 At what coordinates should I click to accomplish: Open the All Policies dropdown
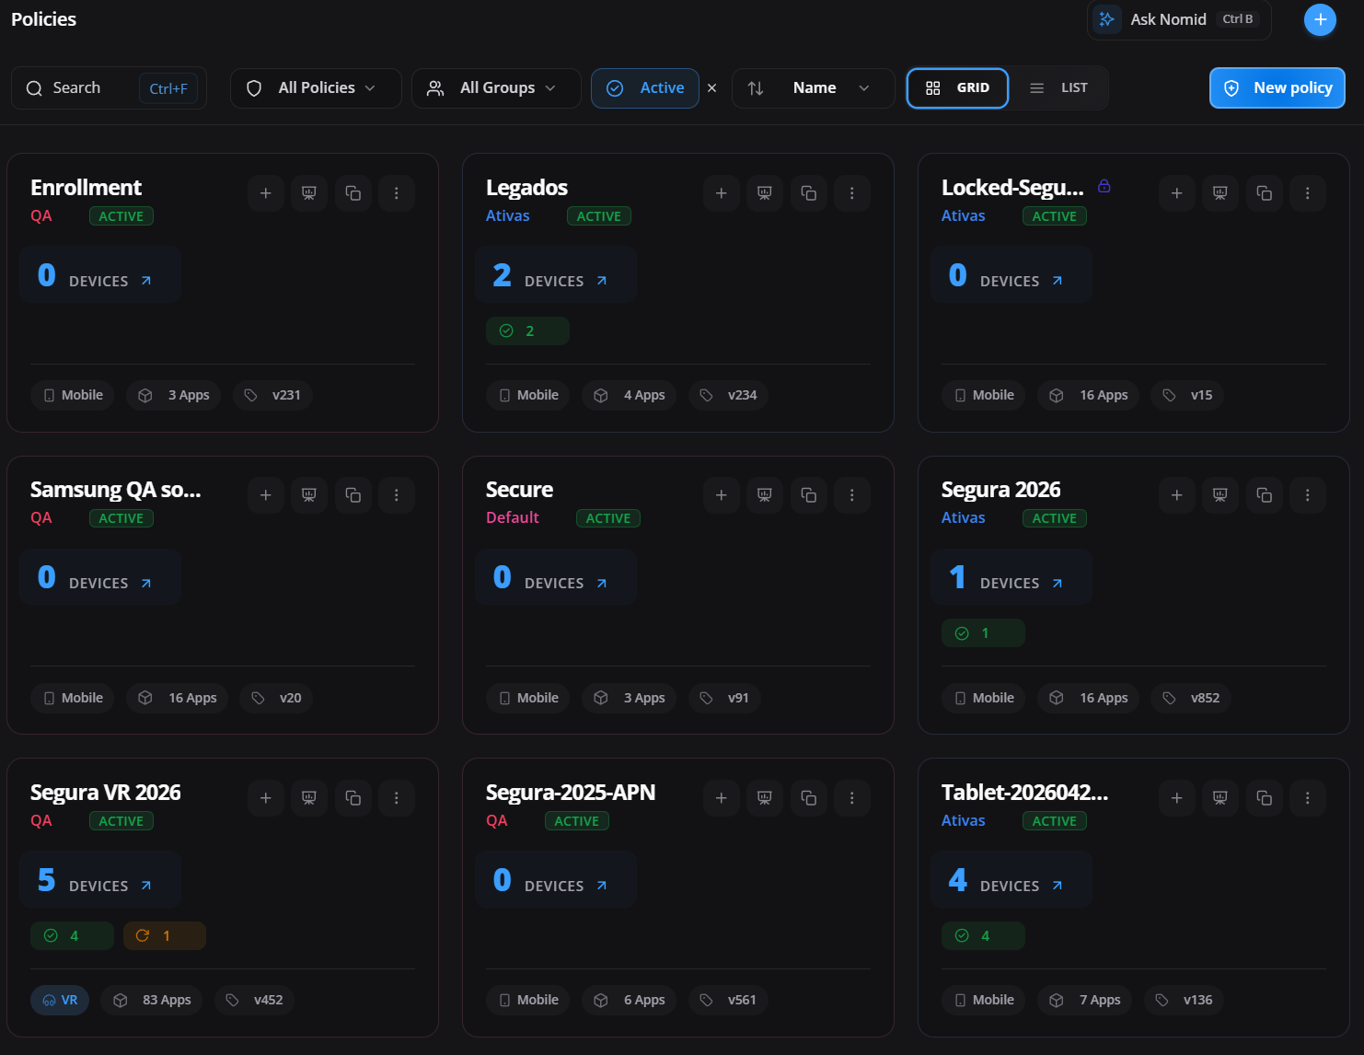pyautogui.click(x=315, y=88)
